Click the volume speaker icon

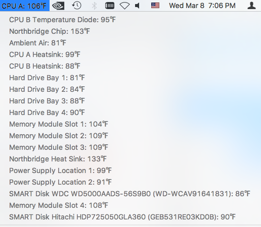(137, 6)
